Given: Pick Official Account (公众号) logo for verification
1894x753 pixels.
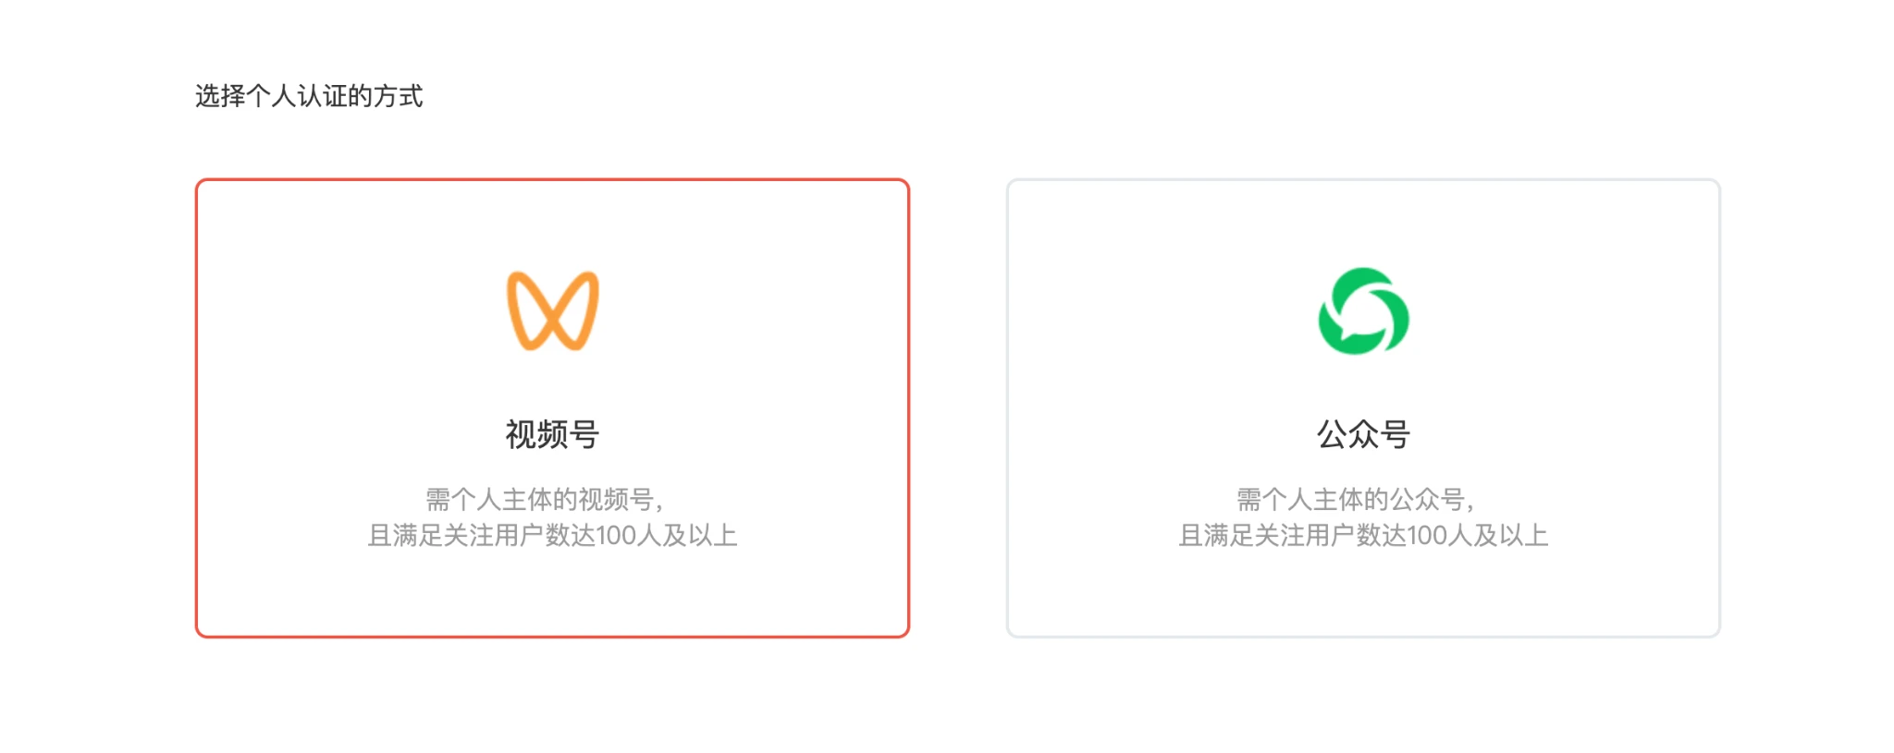Looking at the screenshot, I should [1363, 311].
